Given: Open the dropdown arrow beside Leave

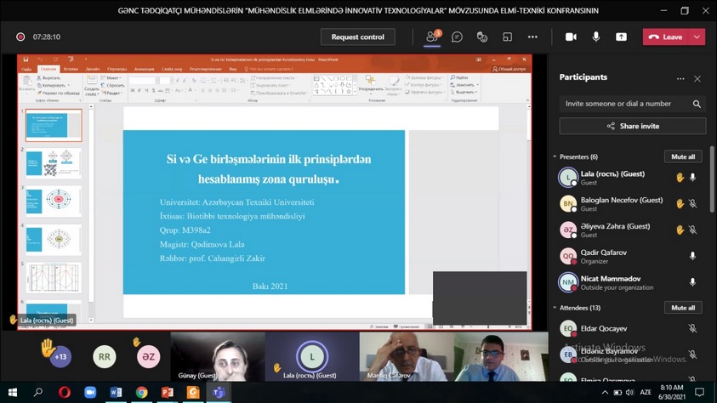Looking at the screenshot, I should [697, 37].
